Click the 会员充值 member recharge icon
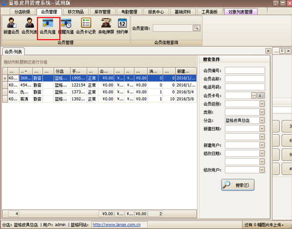The width and height of the screenshot is (292, 229). tap(48, 26)
